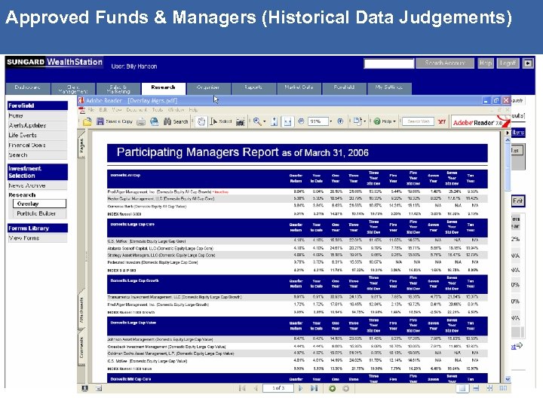Click Save a Copy floppy disk icon
The image size is (543, 407).
pyautogui.click(x=100, y=121)
